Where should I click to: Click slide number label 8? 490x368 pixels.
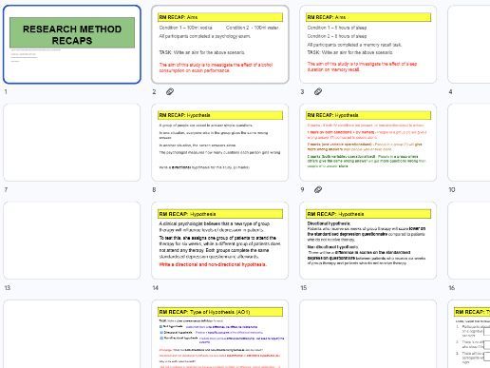[154, 190]
